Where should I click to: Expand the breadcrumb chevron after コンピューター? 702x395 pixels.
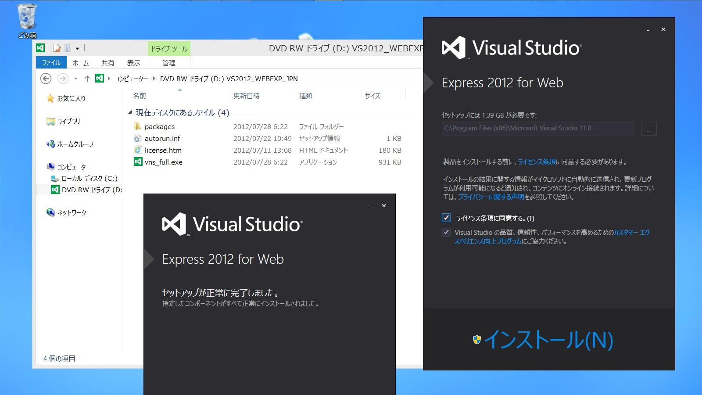pos(154,79)
